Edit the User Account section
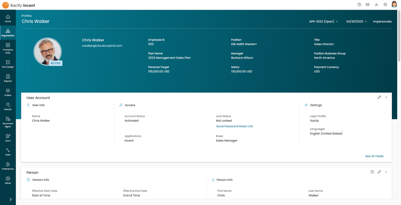 pyautogui.click(x=379, y=97)
